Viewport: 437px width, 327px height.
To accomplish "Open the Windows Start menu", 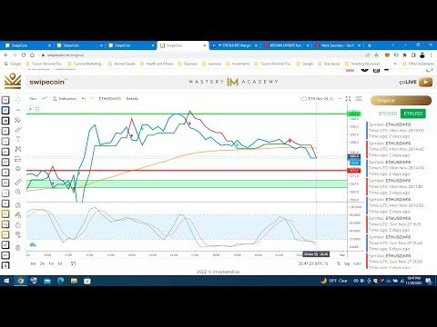I will [6, 281].
